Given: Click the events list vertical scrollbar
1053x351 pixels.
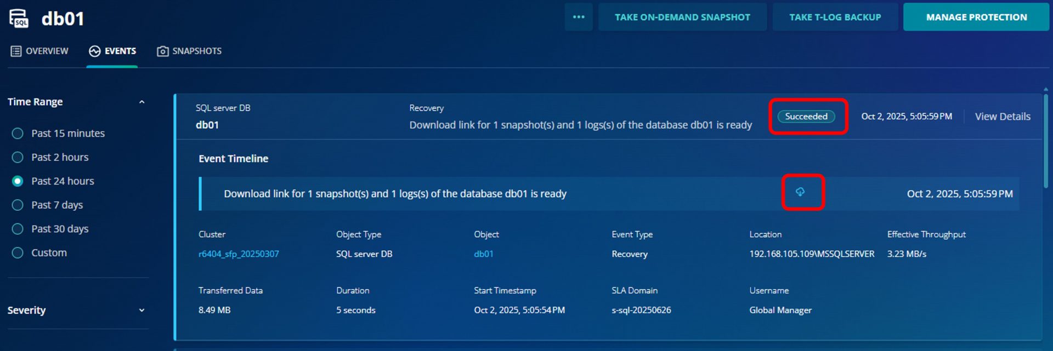Looking at the screenshot, I should pyautogui.click(x=1045, y=142).
